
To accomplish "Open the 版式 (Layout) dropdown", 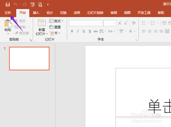I will pos(56,21).
